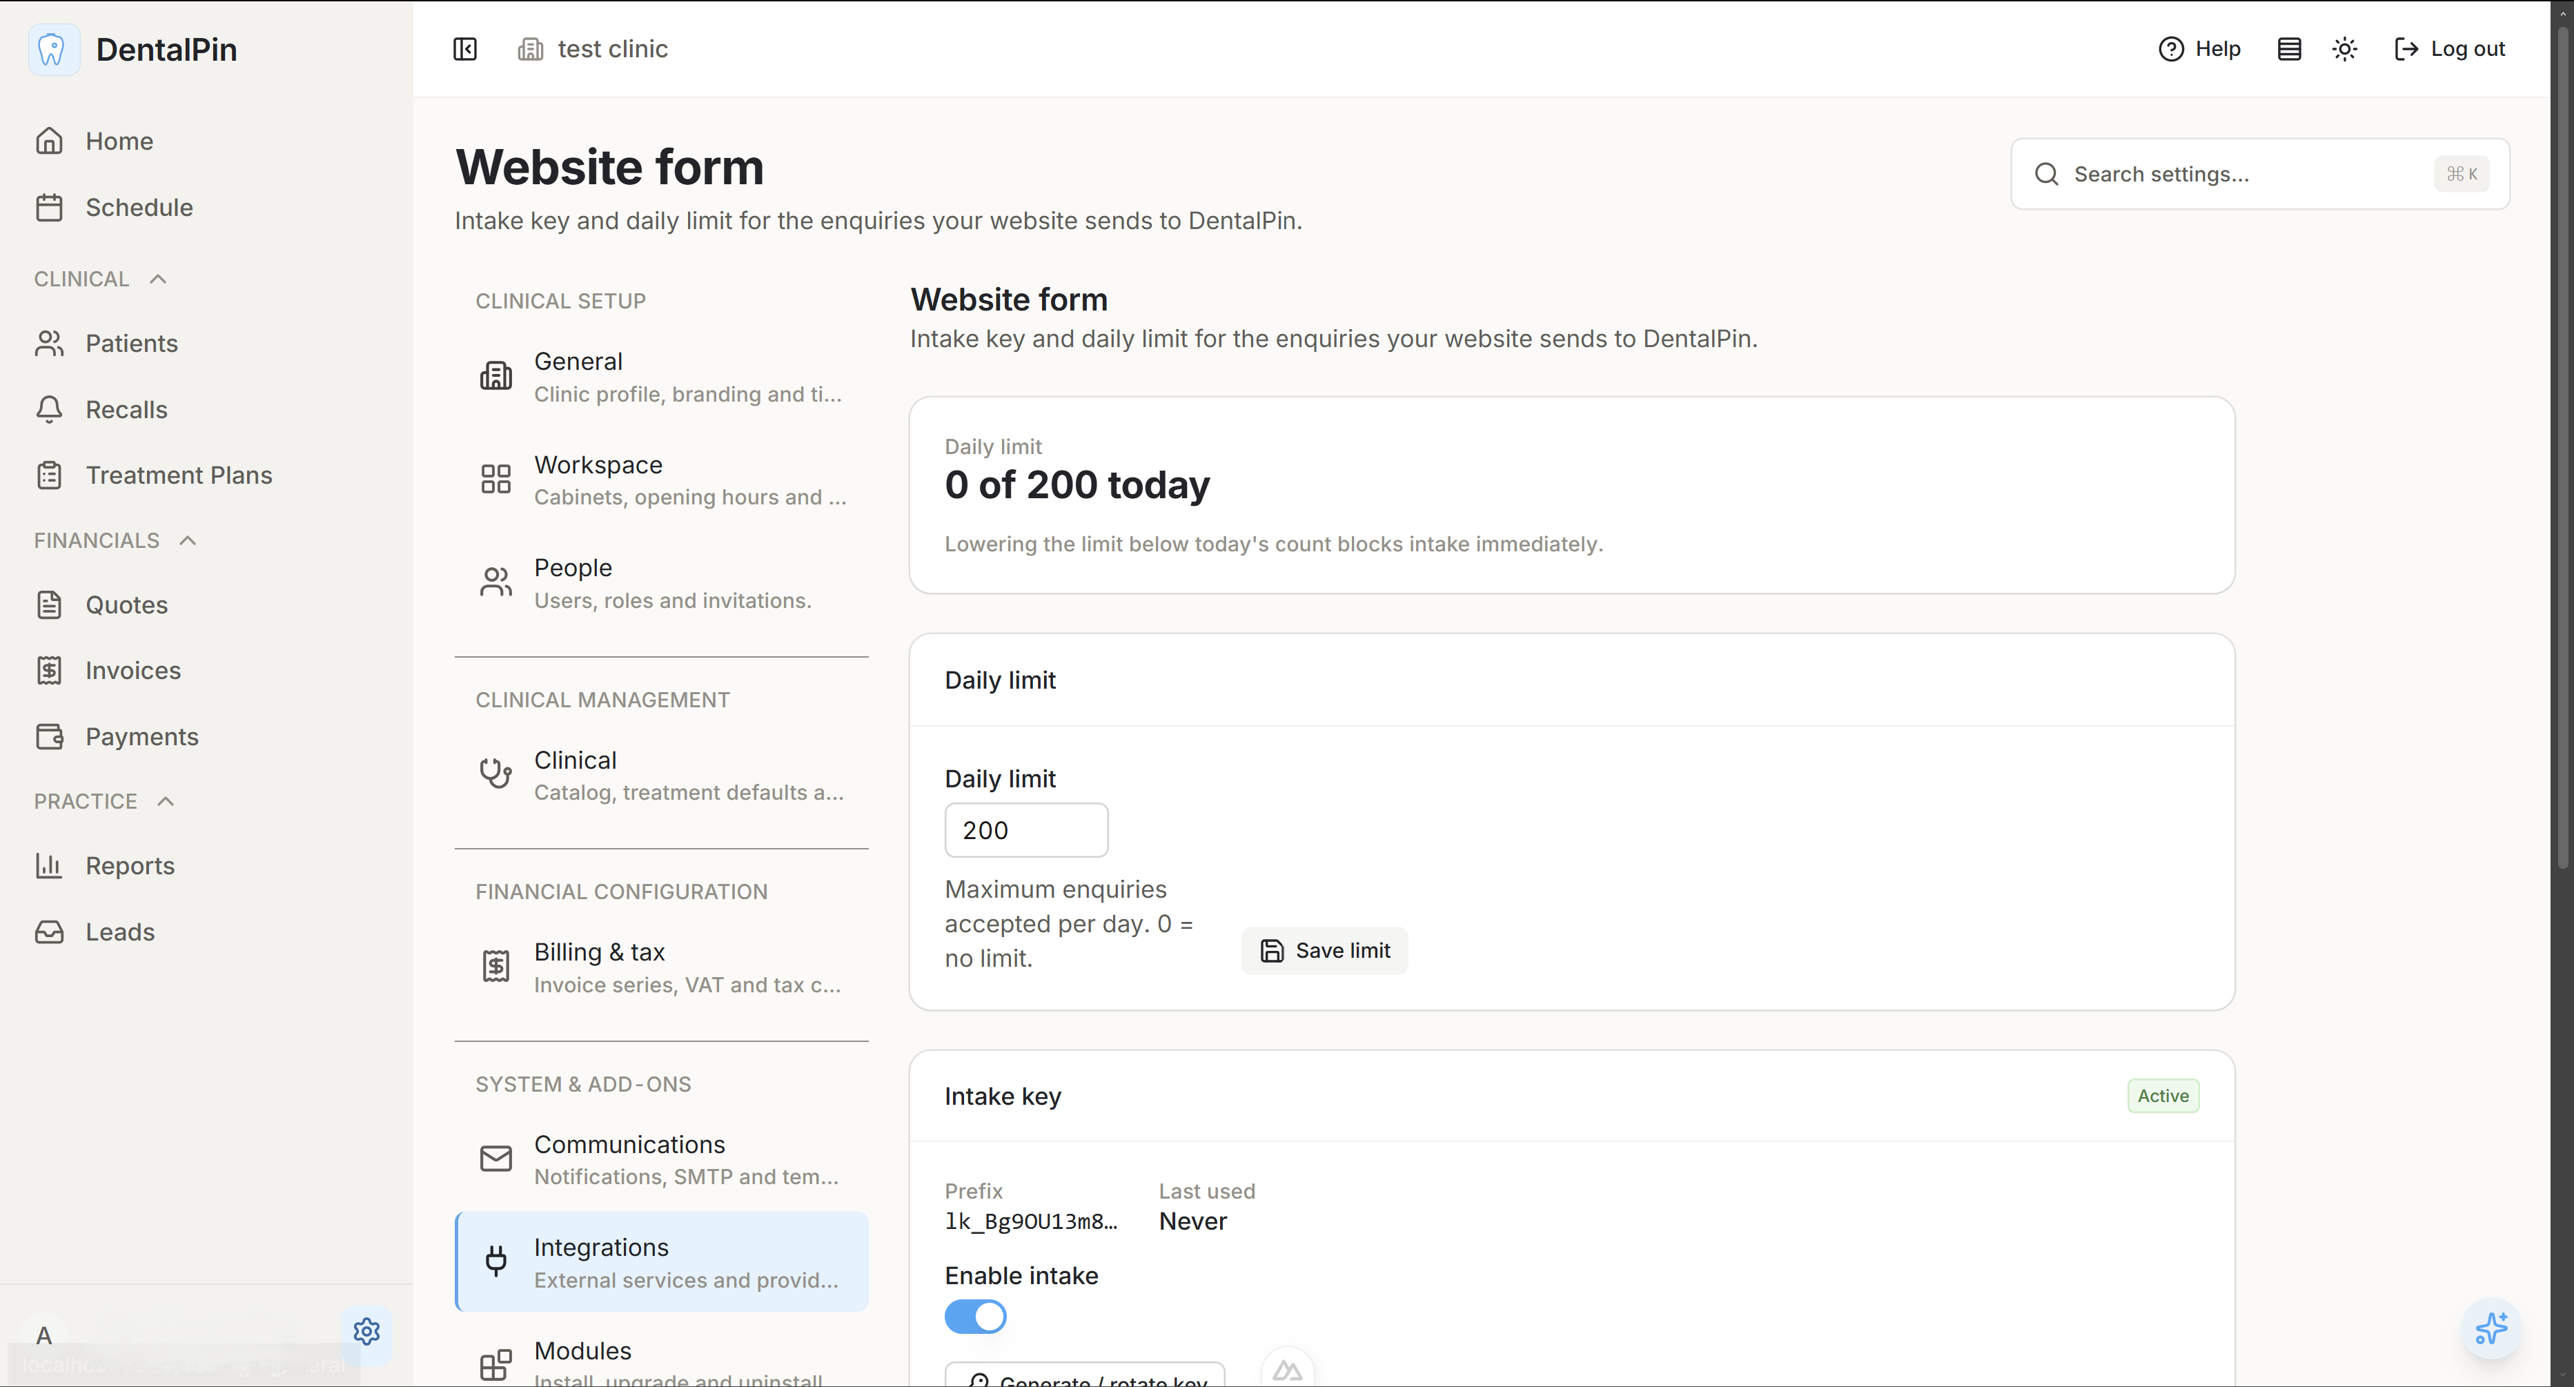Collapse the CLINICAL section chevron

pos(158,279)
